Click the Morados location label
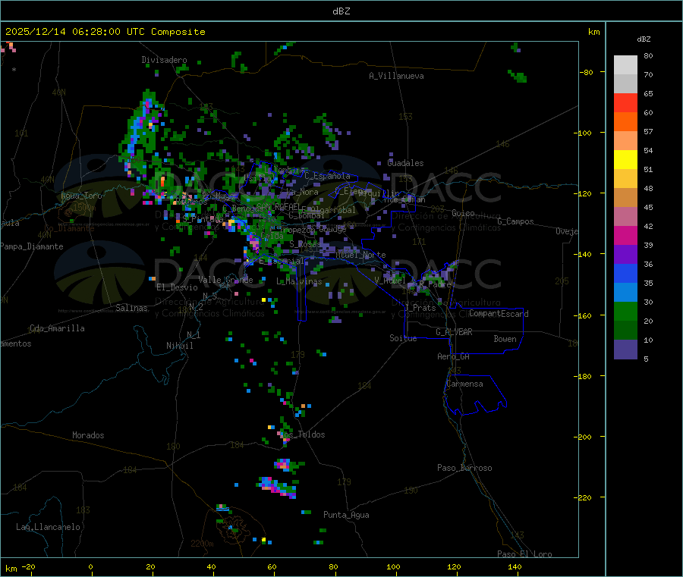The image size is (683, 577). [88, 435]
